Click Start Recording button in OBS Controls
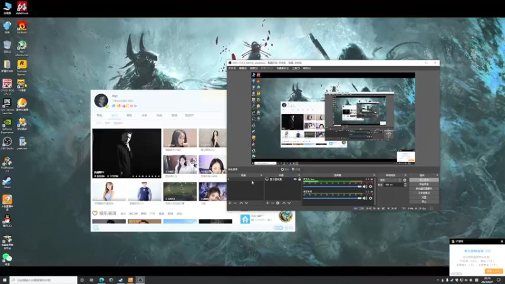 tap(424, 184)
